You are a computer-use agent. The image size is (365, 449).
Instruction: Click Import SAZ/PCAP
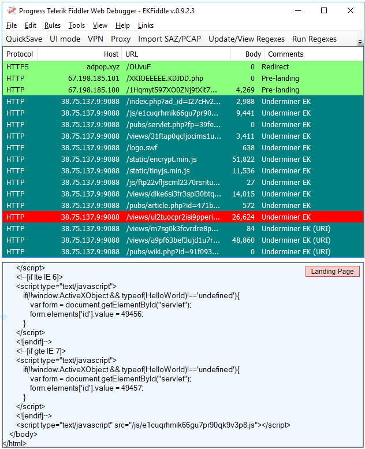[170, 39]
